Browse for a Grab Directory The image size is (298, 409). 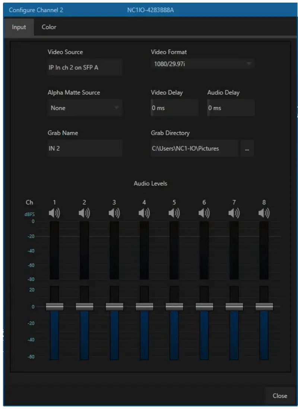(247, 148)
